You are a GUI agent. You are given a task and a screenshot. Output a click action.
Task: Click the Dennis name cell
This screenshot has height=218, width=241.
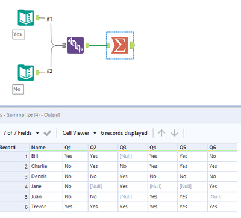[46, 176]
